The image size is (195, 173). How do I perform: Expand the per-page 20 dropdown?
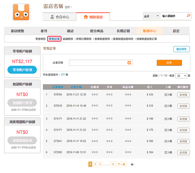181,76
